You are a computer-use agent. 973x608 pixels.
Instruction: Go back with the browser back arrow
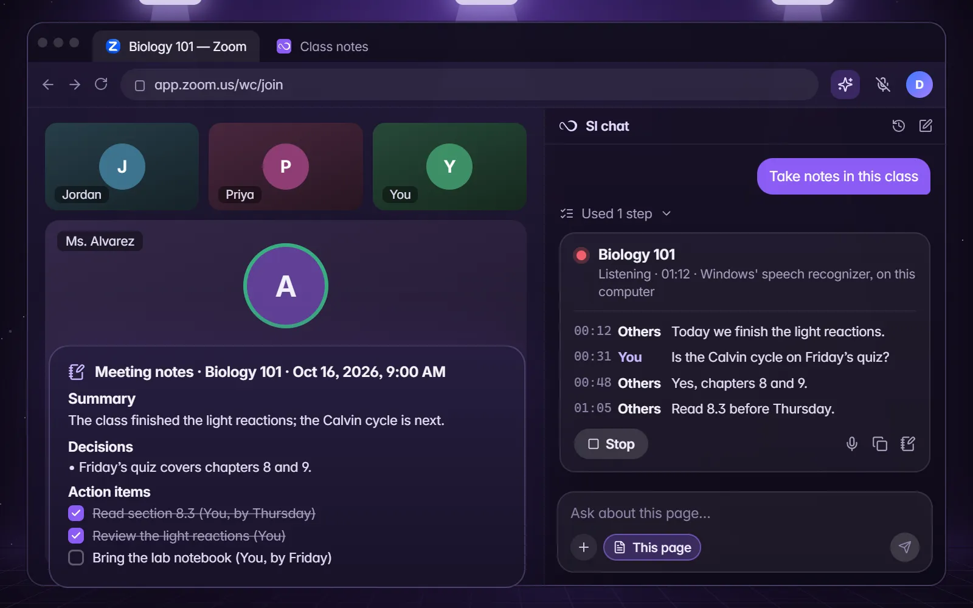[x=48, y=85]
